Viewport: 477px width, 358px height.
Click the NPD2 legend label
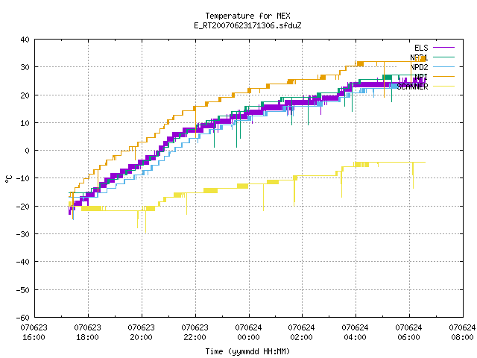[x=419, y=67]
